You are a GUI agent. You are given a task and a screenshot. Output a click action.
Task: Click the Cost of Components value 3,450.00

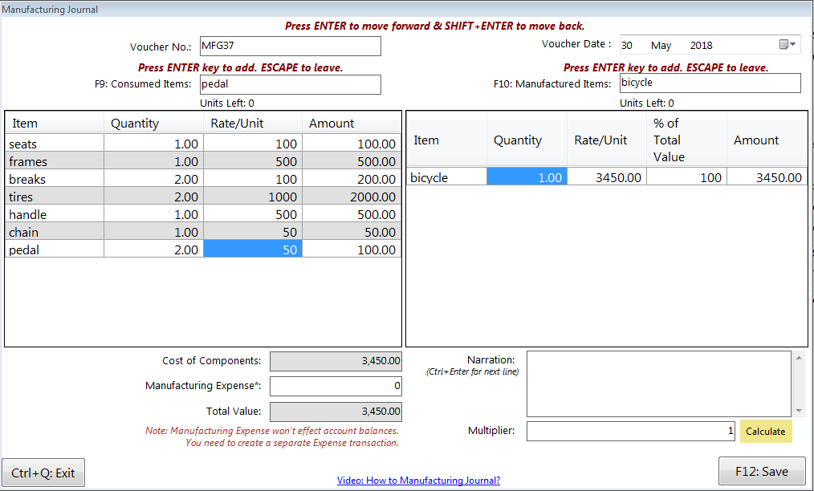(x=336, y=361)
